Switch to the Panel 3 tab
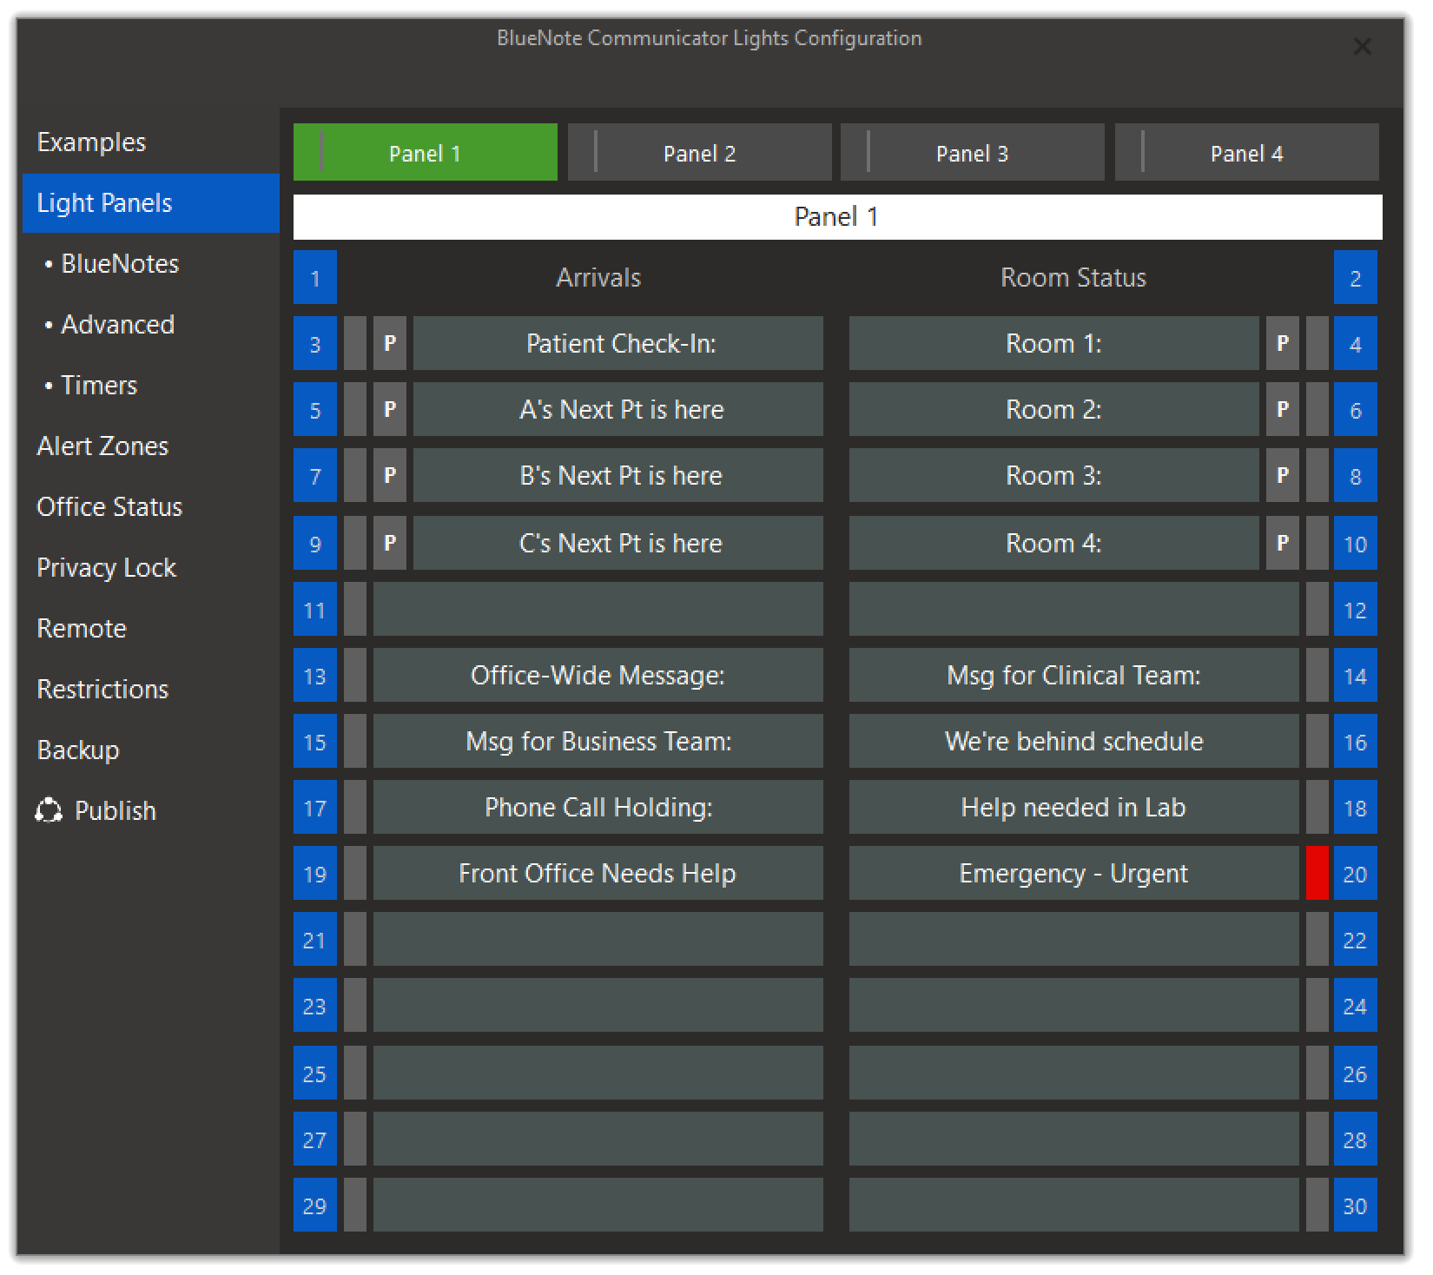This screenshot has height=1275, width=1433. tap(973, 152)
